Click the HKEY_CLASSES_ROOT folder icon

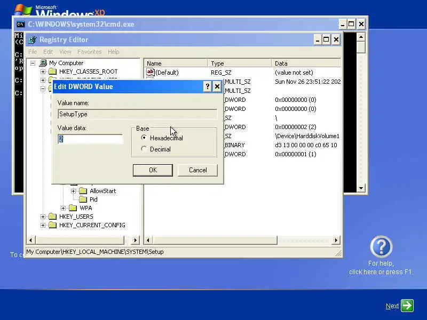[x=52, y=71]
